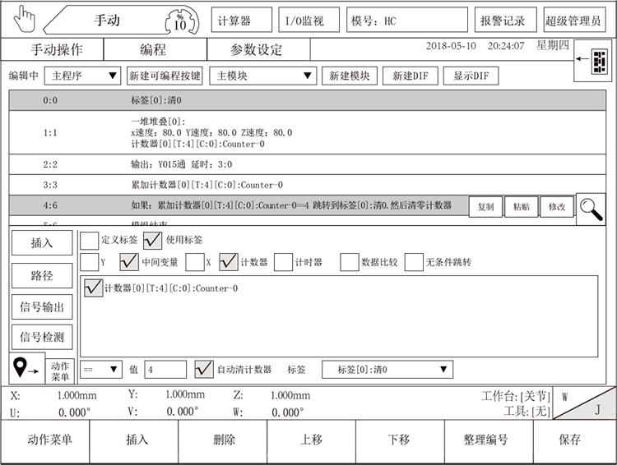Enable the 定义标签 checkbox
Image resolution: width=617 pixels, height=465 pixels.
pos(89,240)
